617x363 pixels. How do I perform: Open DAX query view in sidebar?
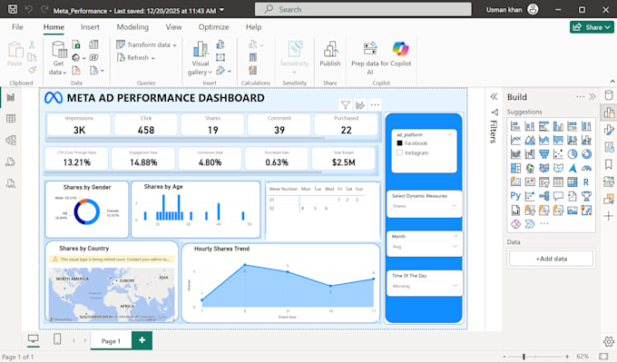click(x=11, y=162)
